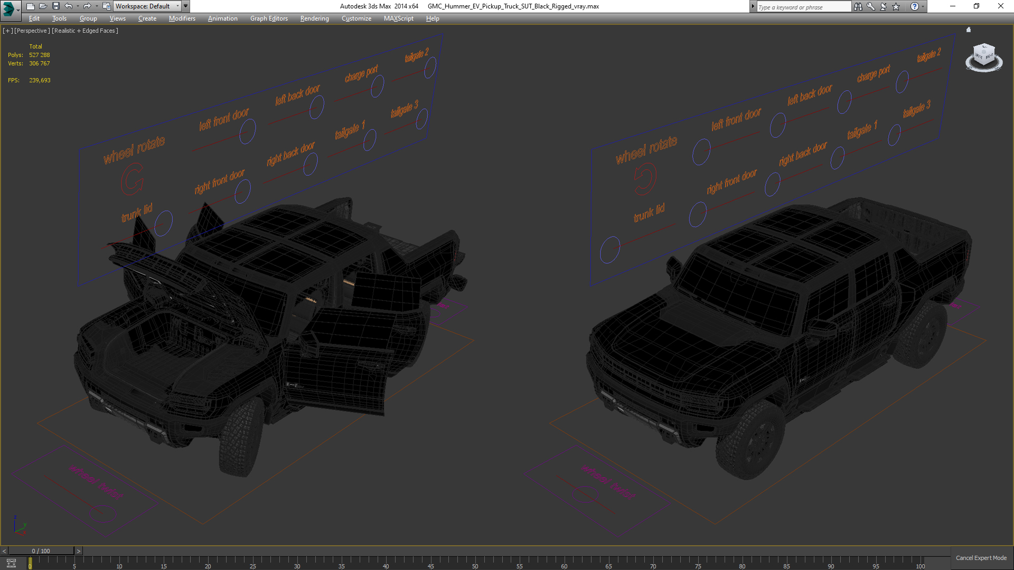Viewport: 1014px width, 570px height.
Task: Open the Modifiers menu
Action: pyautogui.click(x=182, y=18)
